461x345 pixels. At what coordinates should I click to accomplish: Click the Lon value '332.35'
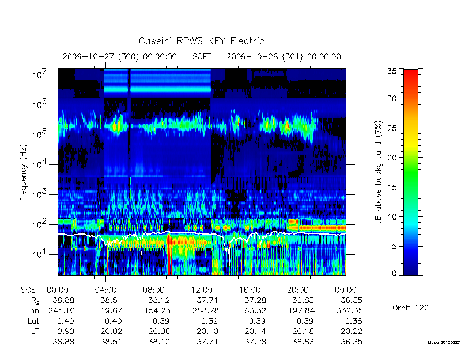pyautogui.click(x=350, y=310)
